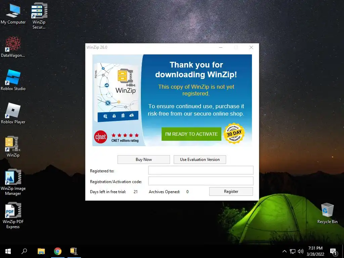
Task: Select the Recycle Bin icon
Action: click(327, 213)
